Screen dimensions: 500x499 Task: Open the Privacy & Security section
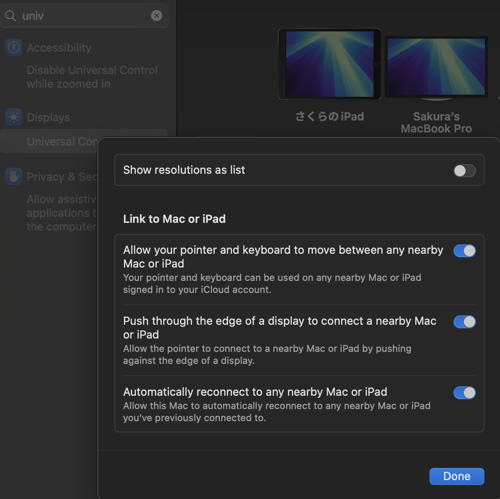coord(61,177)
